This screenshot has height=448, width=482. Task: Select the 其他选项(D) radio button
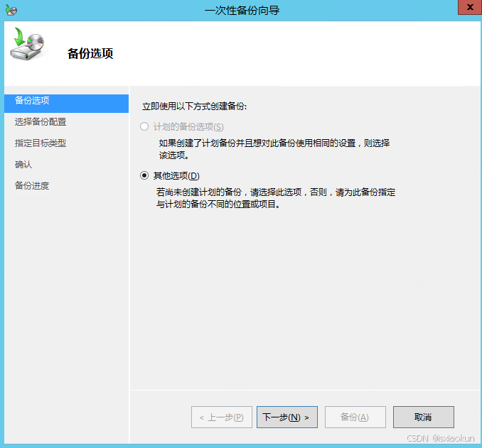144,175
